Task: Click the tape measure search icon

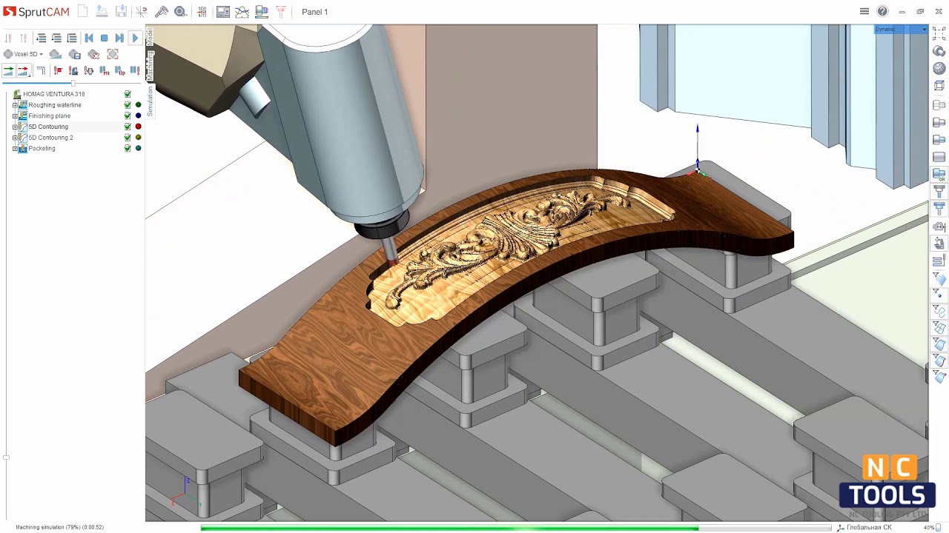Action: (x=180, y=12)
